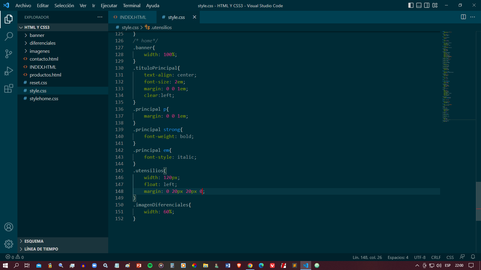Open Word from the taskbar

(228, 265)
